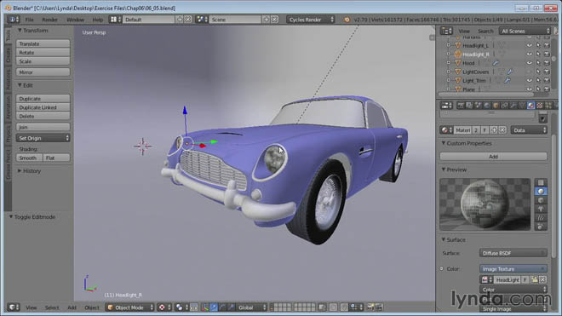The image size is (562, 316).
Task: Toggle visibility of Hood
Action: [x=530, y=63]
